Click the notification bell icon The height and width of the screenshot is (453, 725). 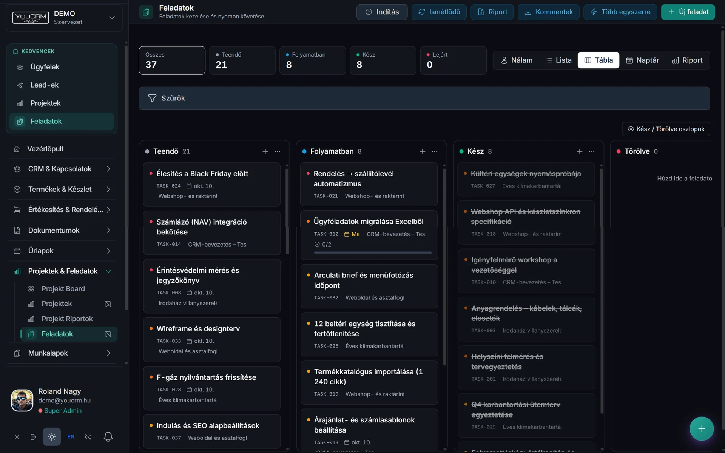tap(108, 437)
